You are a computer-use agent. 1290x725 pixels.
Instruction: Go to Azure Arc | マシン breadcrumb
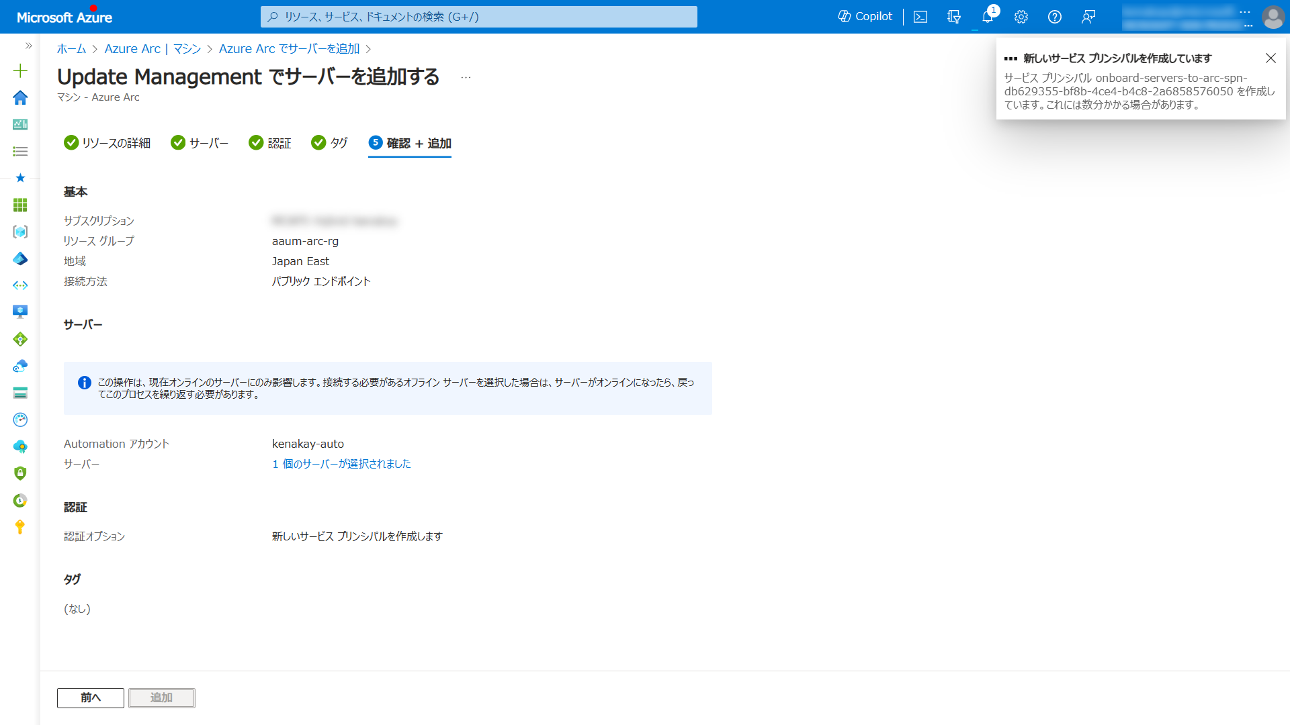[x=153, y=48]
